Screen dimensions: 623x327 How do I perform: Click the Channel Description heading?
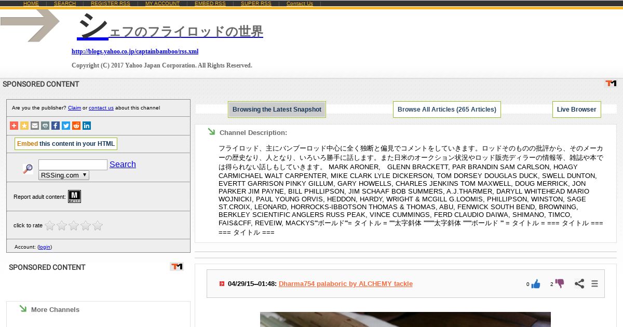click(253, 133)
